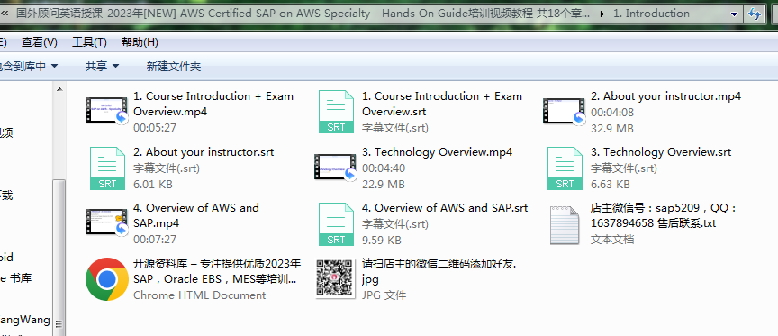Click the double chevron at address bar start
Screen dimensions: 778x336
(4, 14)
